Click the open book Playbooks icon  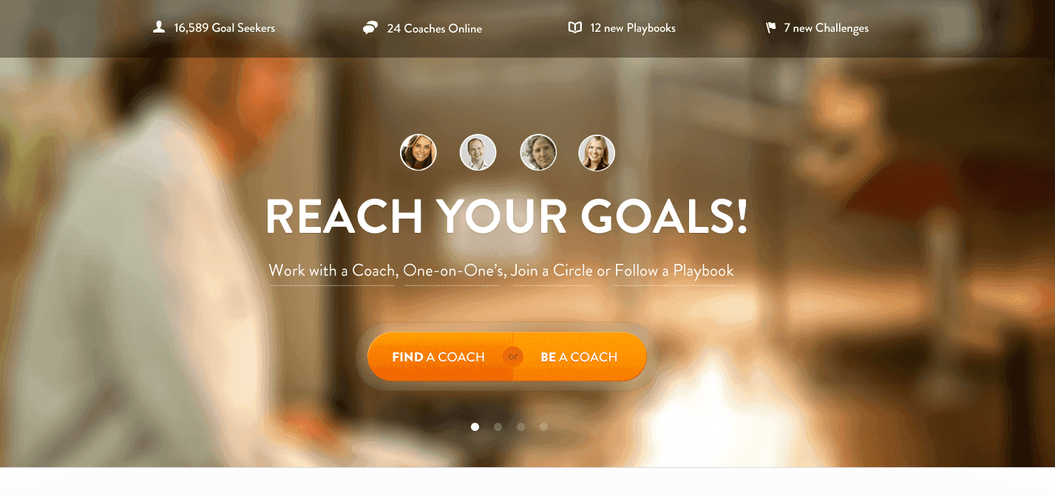point(575,27)
